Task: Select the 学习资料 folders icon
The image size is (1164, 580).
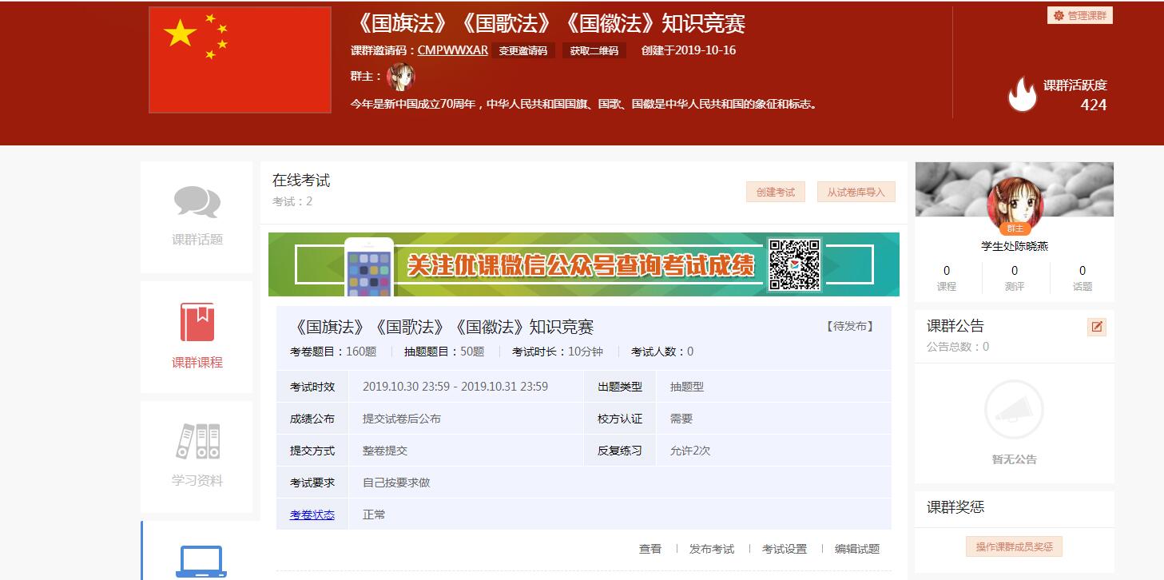Action: point(197,441)
